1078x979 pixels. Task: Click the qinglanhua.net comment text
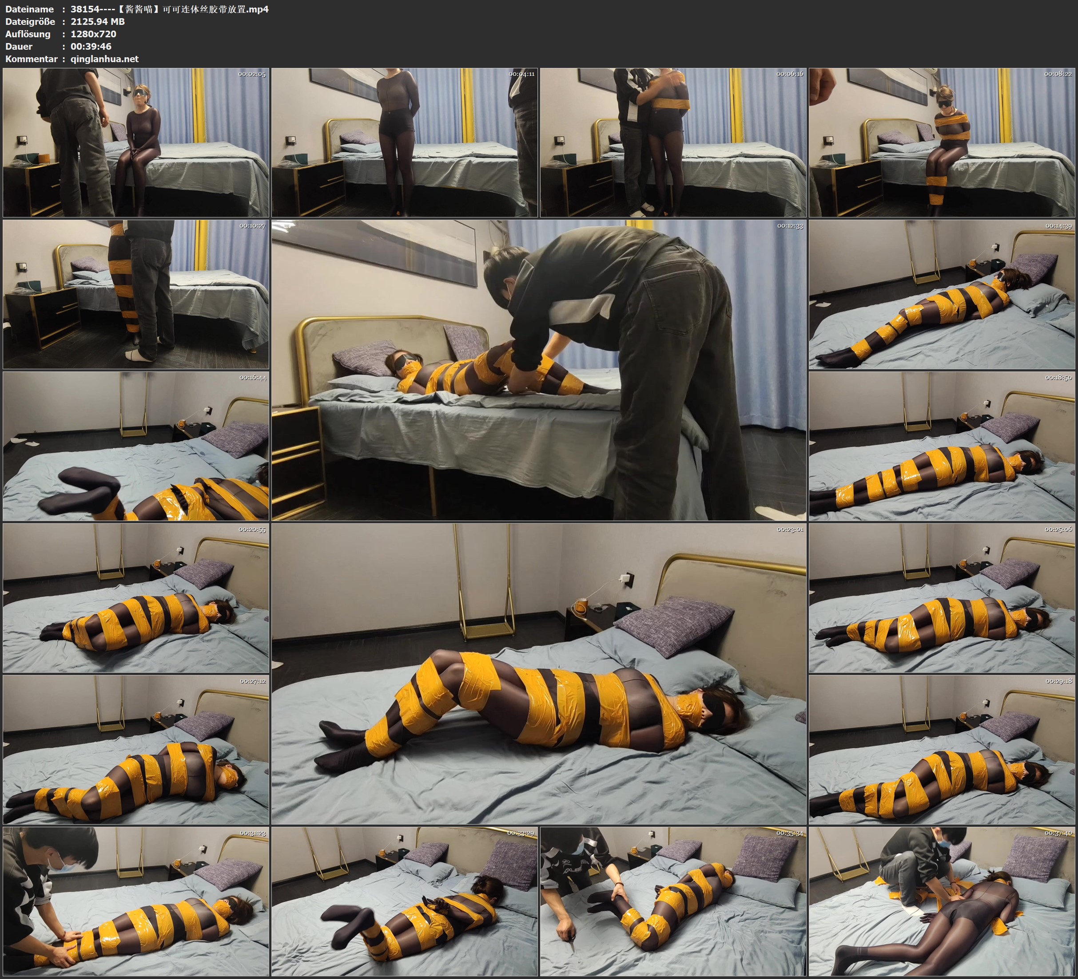point(104,59)
